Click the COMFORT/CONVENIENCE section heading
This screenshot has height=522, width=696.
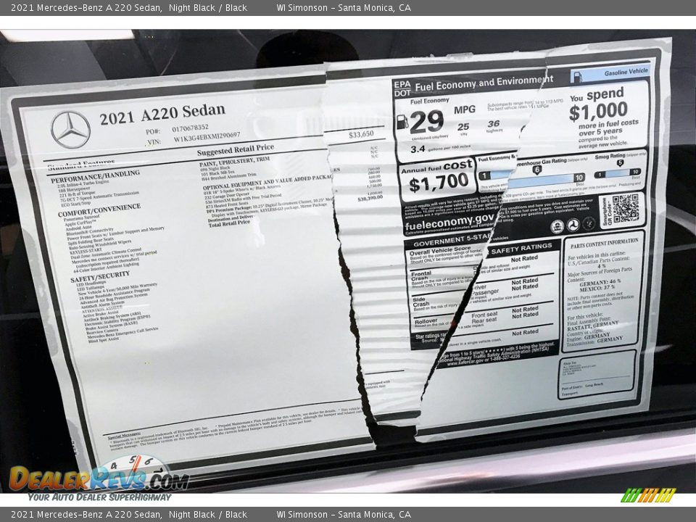coord(99,210)
